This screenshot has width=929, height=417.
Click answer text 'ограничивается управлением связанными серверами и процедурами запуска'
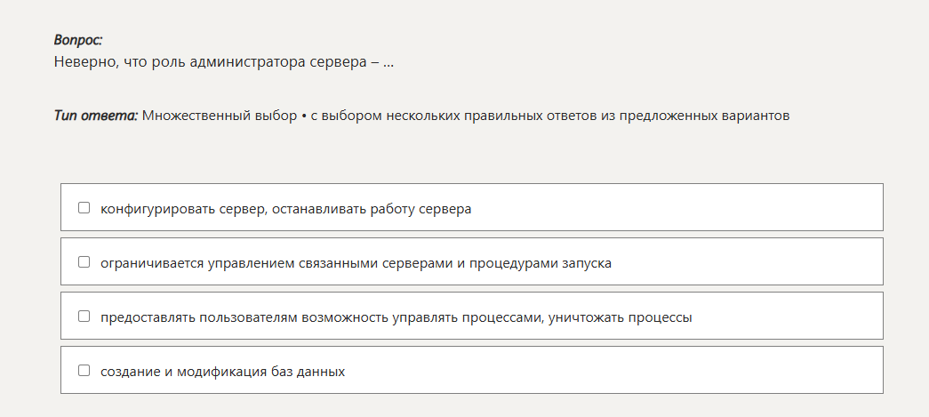coord(356,263)
